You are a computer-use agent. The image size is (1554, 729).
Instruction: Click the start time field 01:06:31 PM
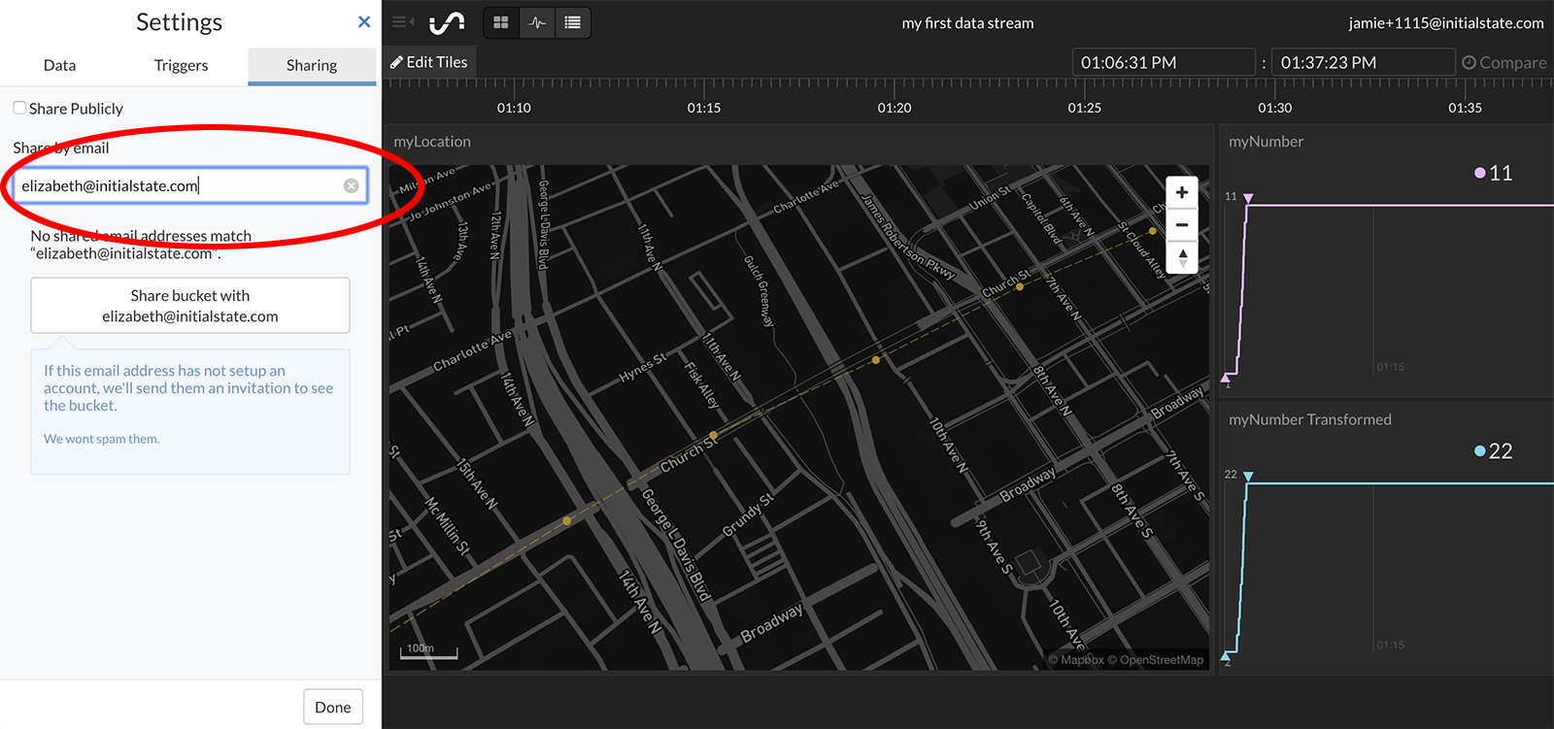pyautogui.click(x=1163, y=62)
